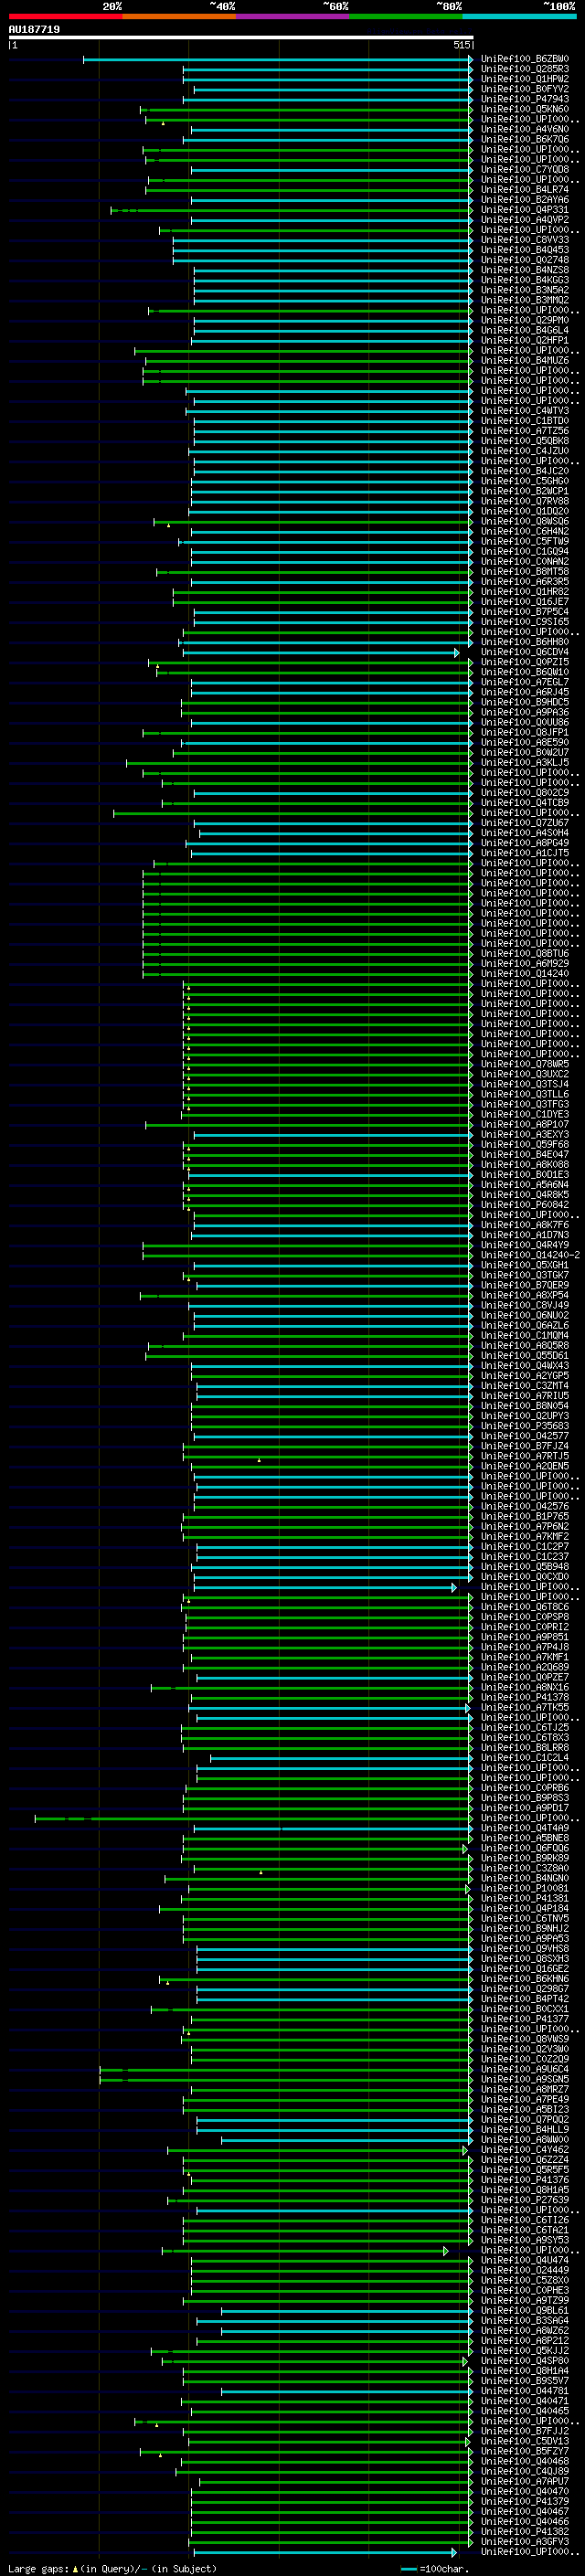Click hit label UniRef100_A7RIU5

(524, 1396)
